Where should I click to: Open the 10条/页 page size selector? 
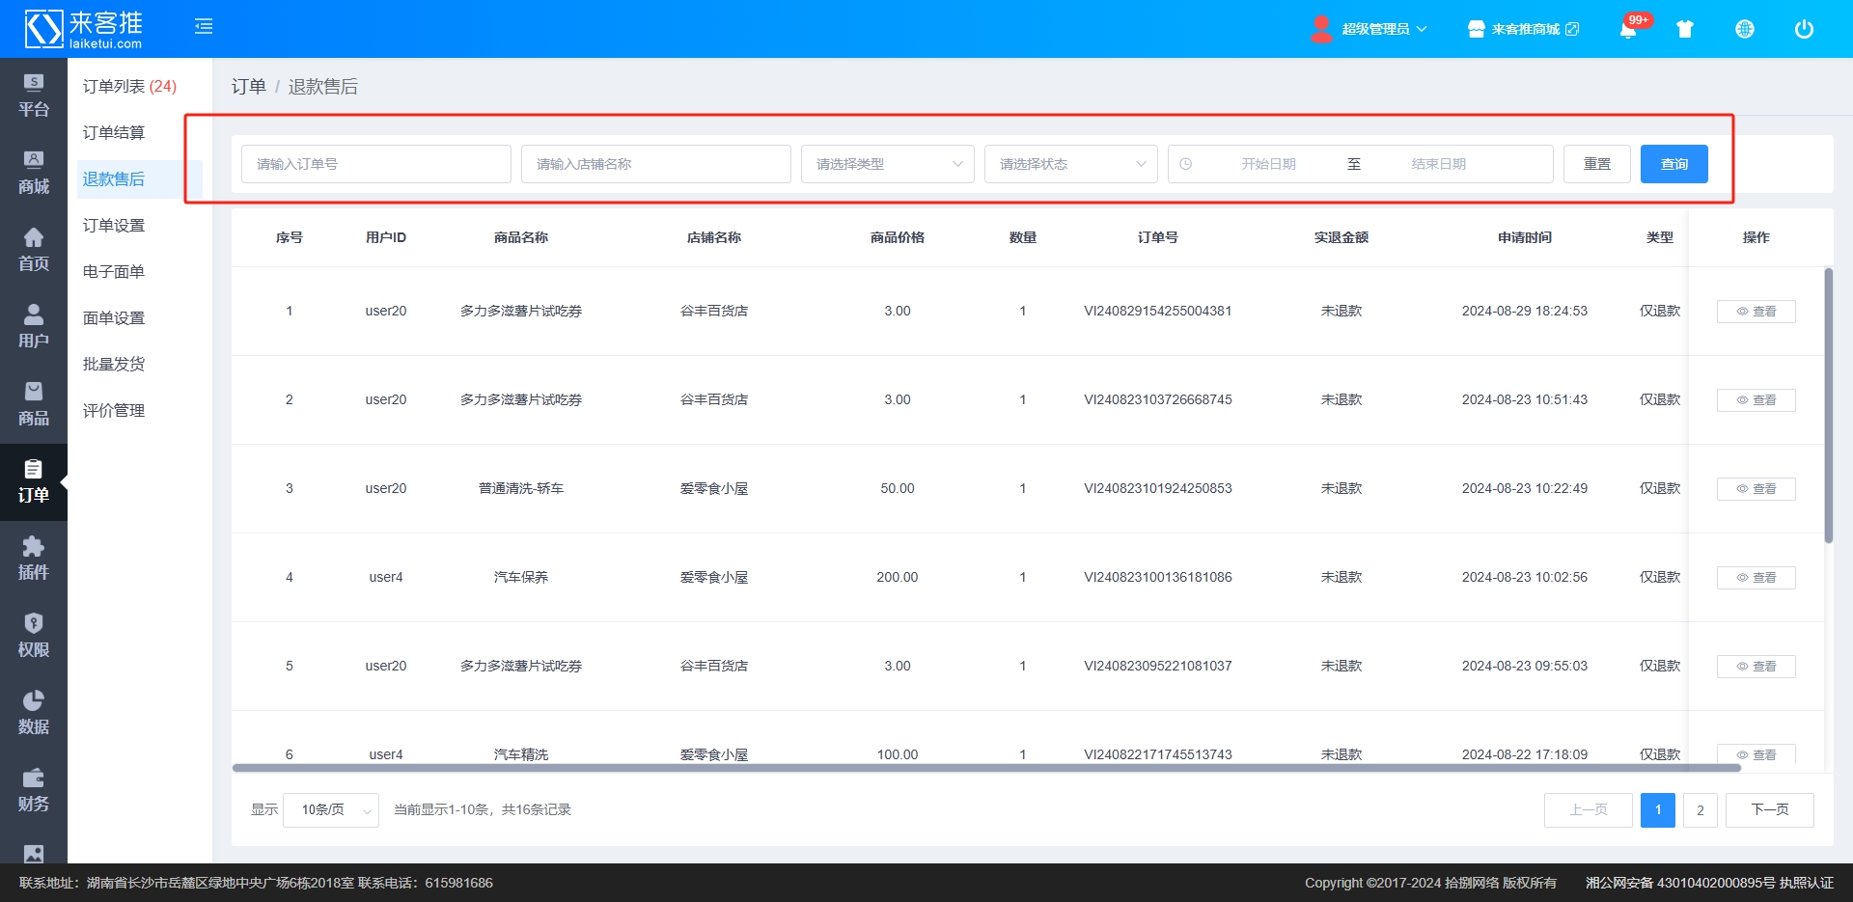330,810
